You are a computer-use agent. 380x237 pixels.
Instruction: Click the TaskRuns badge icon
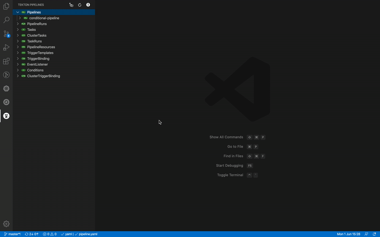click(23, 41)
